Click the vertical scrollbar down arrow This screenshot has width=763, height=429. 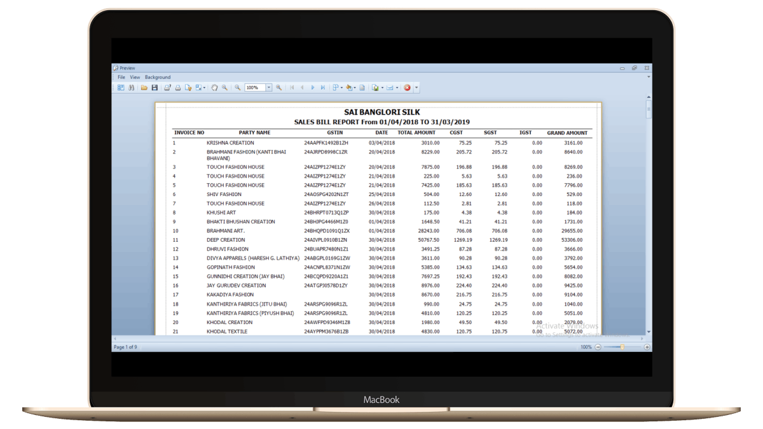tap(648, 332)
